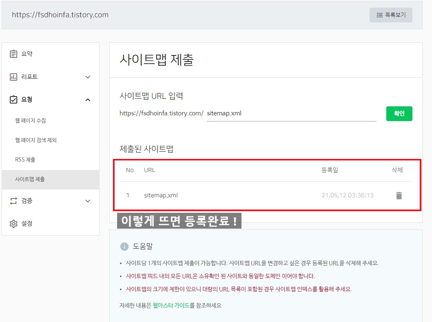Click the 요약 clipboard icon
The image size is (432, 322).
point(13,54)
